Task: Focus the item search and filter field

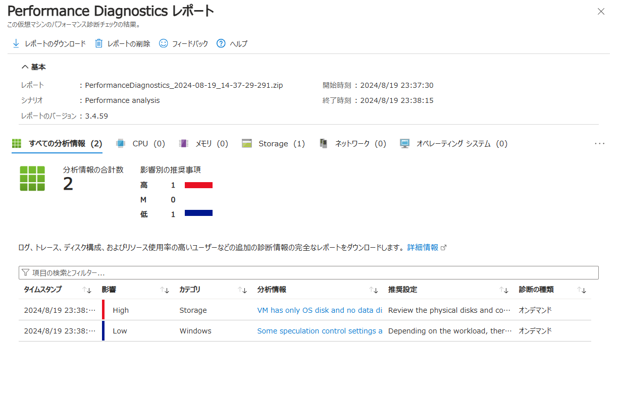Action: pyautogui.click(x=308, y=273)
